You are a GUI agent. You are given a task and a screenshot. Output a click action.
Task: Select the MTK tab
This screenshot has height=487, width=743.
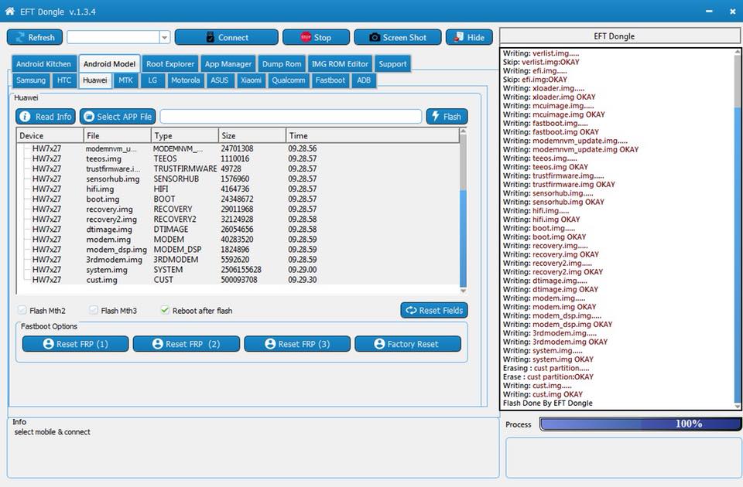(125, 80)
